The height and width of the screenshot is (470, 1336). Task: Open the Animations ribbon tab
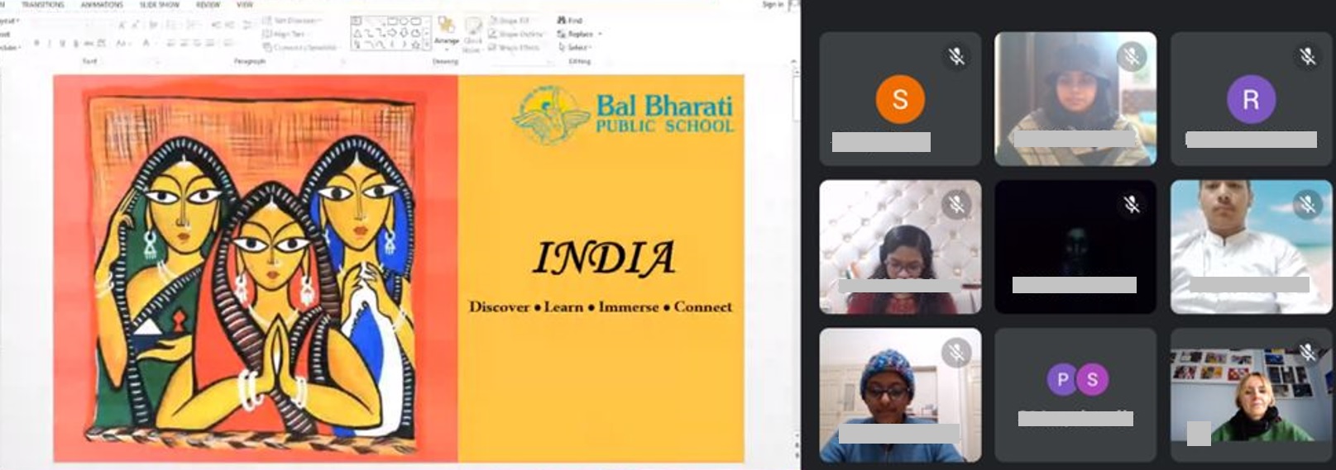[102, 5]
